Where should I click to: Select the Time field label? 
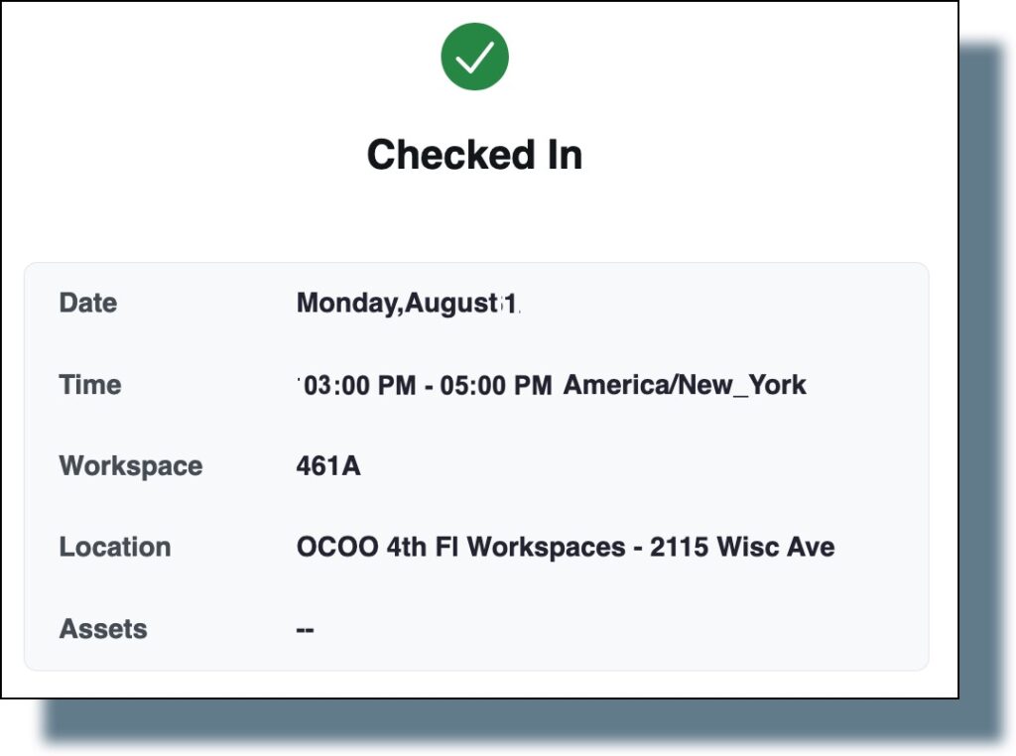(x=90, y=385)
